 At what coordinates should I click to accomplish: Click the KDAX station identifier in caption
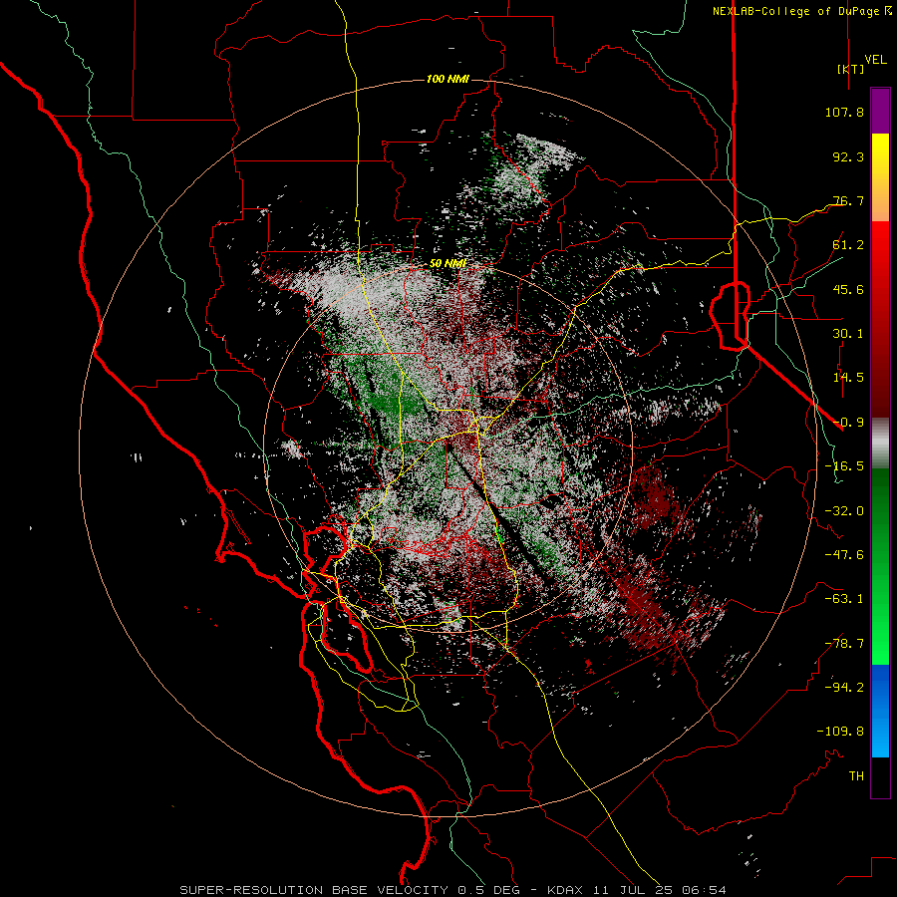[x=567, y=890]
